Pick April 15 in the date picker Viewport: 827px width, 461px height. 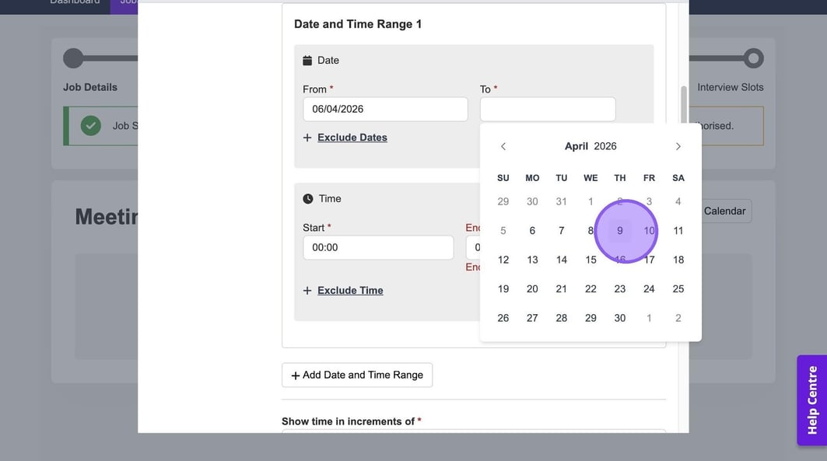point(590,260)
